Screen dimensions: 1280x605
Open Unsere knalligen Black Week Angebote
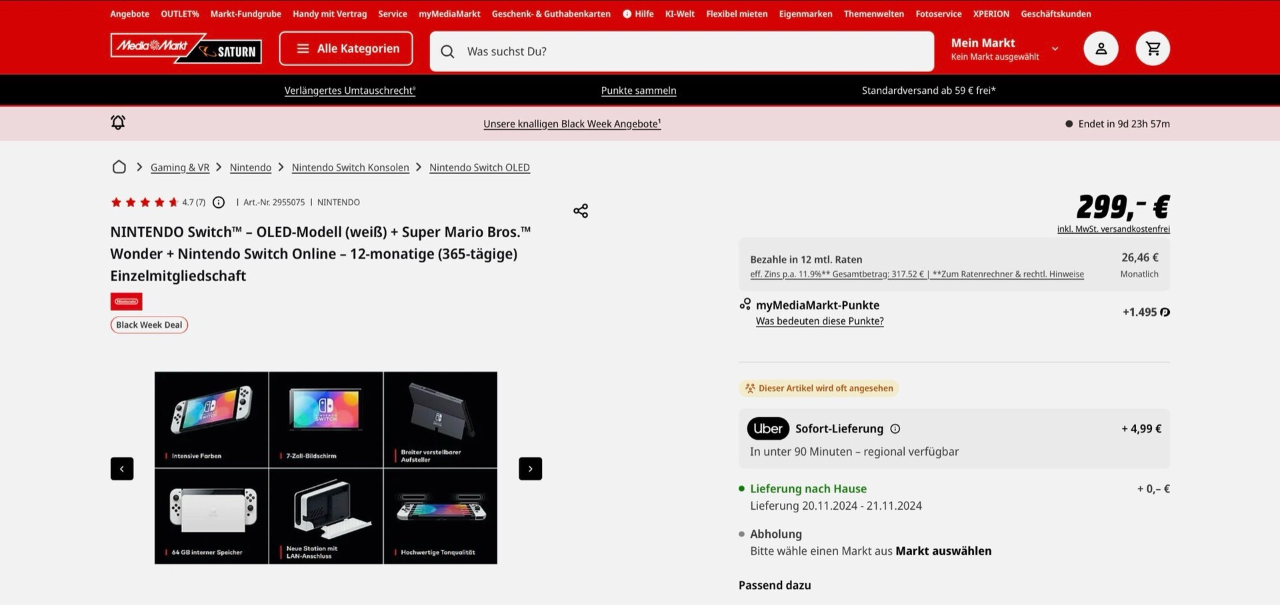point(572,124)
